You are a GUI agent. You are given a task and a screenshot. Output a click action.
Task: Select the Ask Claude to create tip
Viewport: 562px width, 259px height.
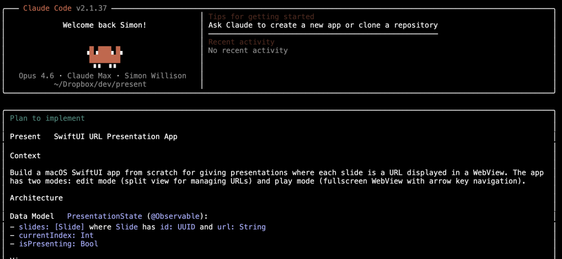click(x=323, y=25)
